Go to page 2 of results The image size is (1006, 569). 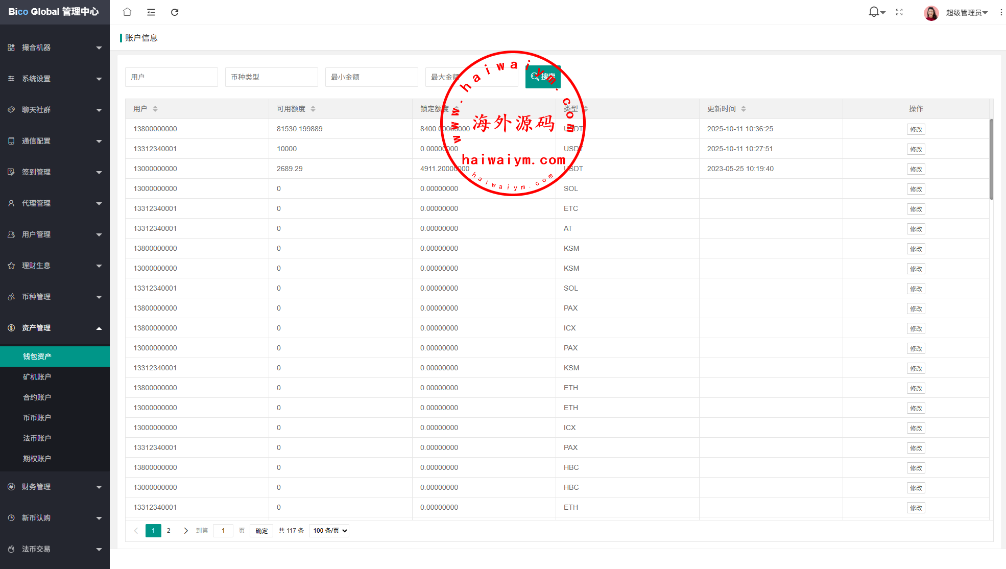click(169, 531)
